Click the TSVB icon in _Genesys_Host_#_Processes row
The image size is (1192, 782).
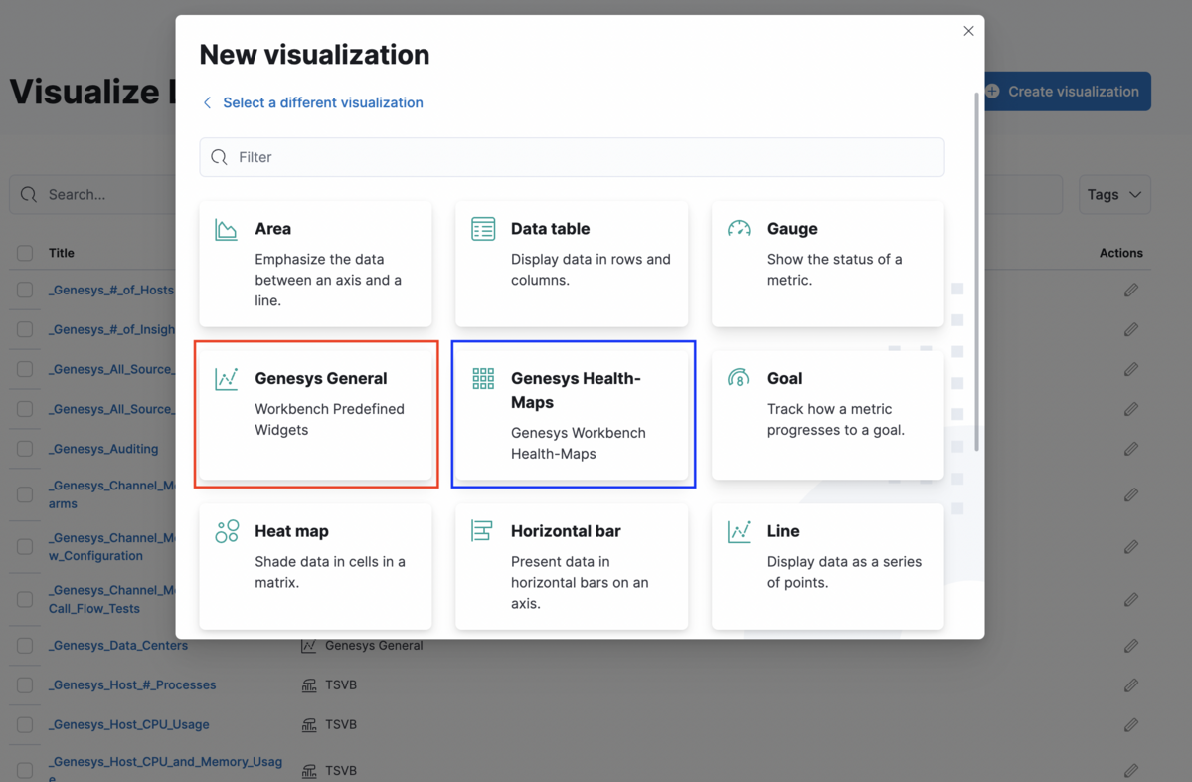click(308, 685)
